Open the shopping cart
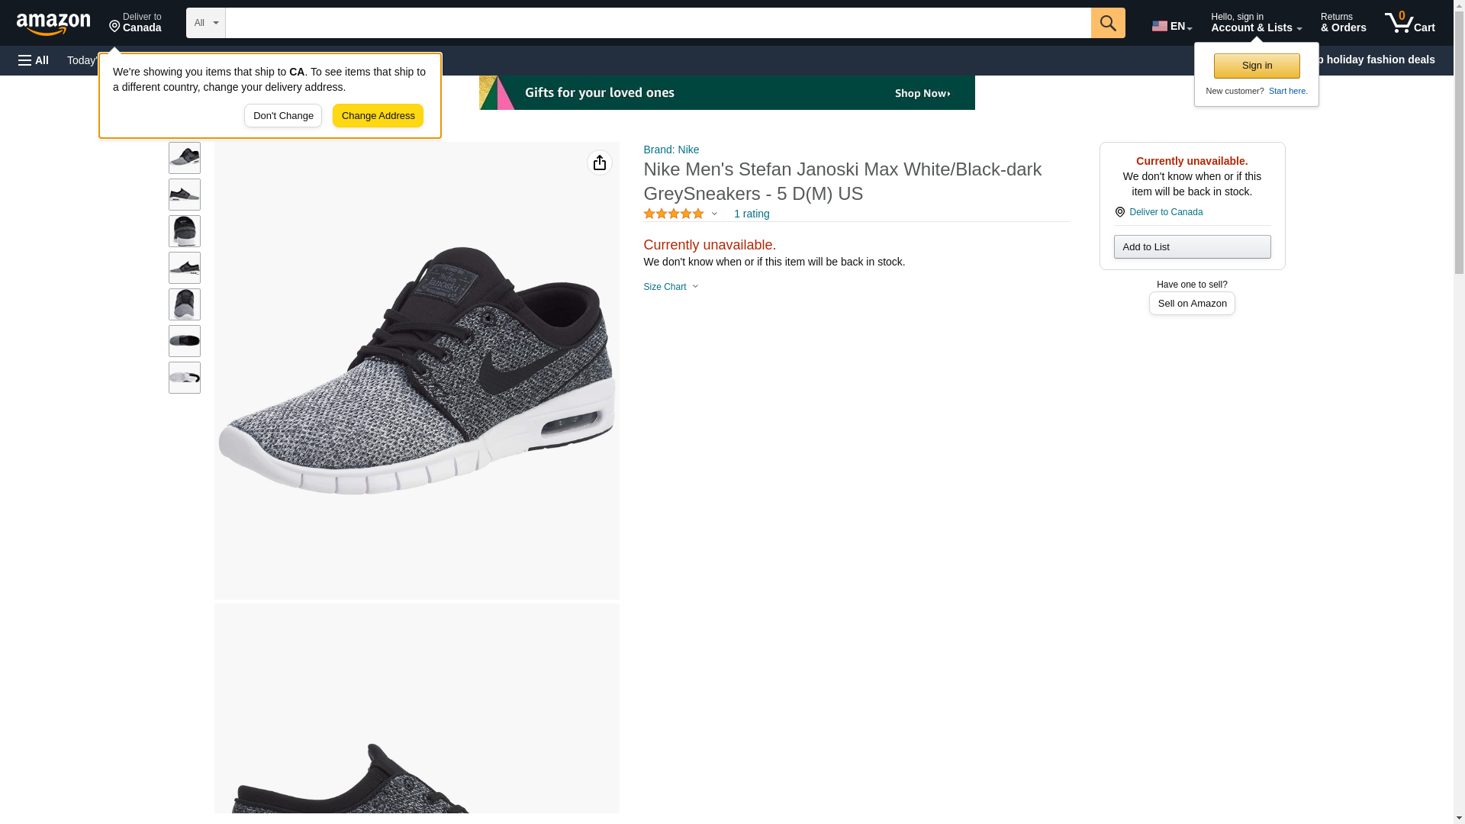Screen dimensions: 1465x824 point(1409,23)
